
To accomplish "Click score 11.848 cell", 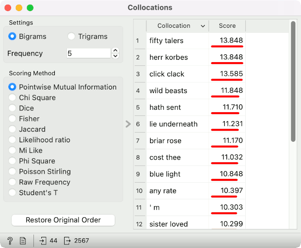I will pos(227,90).
